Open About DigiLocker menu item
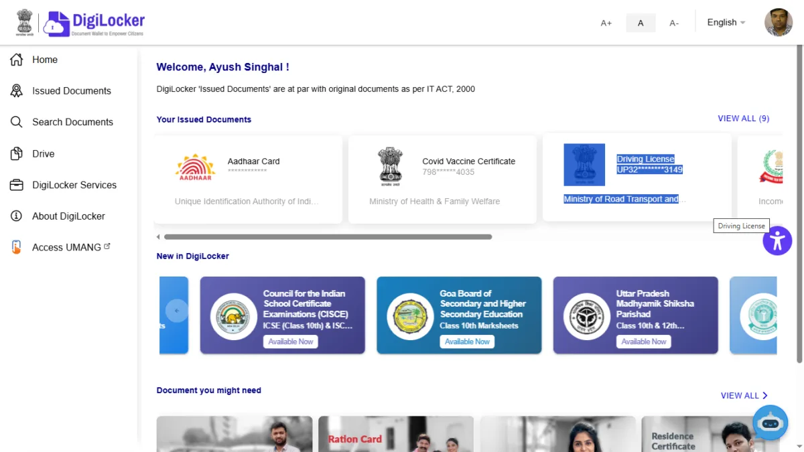This screenshot has height=452, width=804. pos(70,216)
